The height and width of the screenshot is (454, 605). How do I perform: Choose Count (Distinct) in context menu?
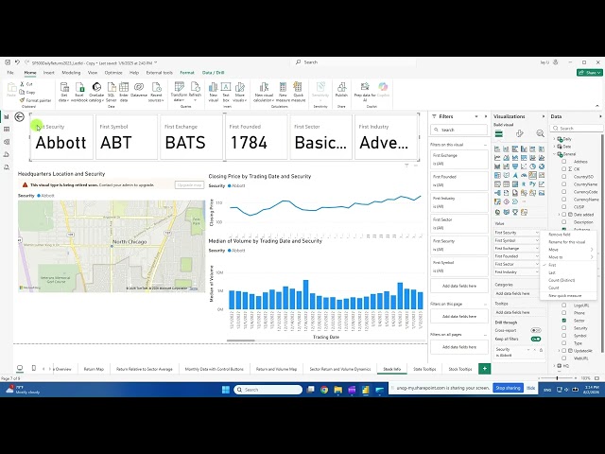[562, 280]
